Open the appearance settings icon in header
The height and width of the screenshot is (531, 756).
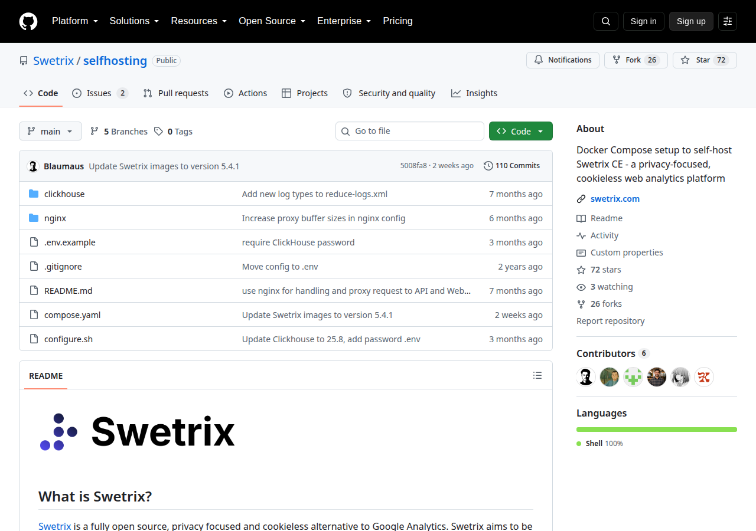pos(728,21)
